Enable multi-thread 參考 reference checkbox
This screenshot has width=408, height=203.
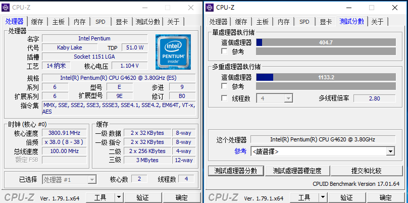click(225, 86)
